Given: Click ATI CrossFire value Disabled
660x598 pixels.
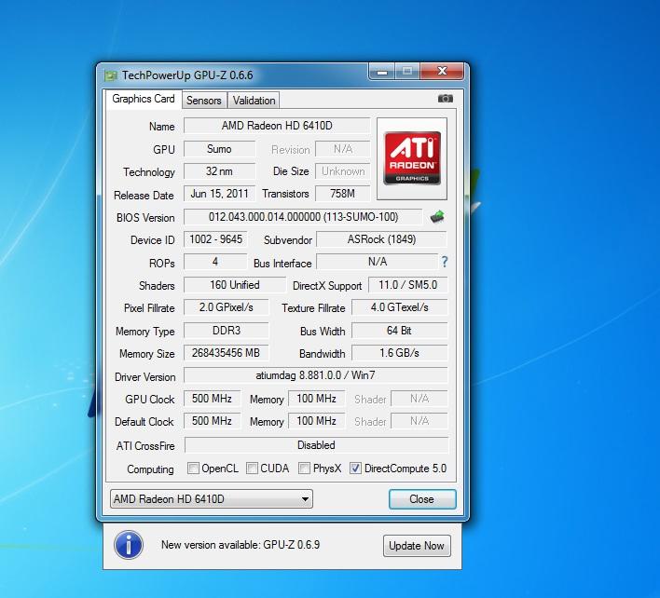Looking at the screenshot, I should [317, 445].
